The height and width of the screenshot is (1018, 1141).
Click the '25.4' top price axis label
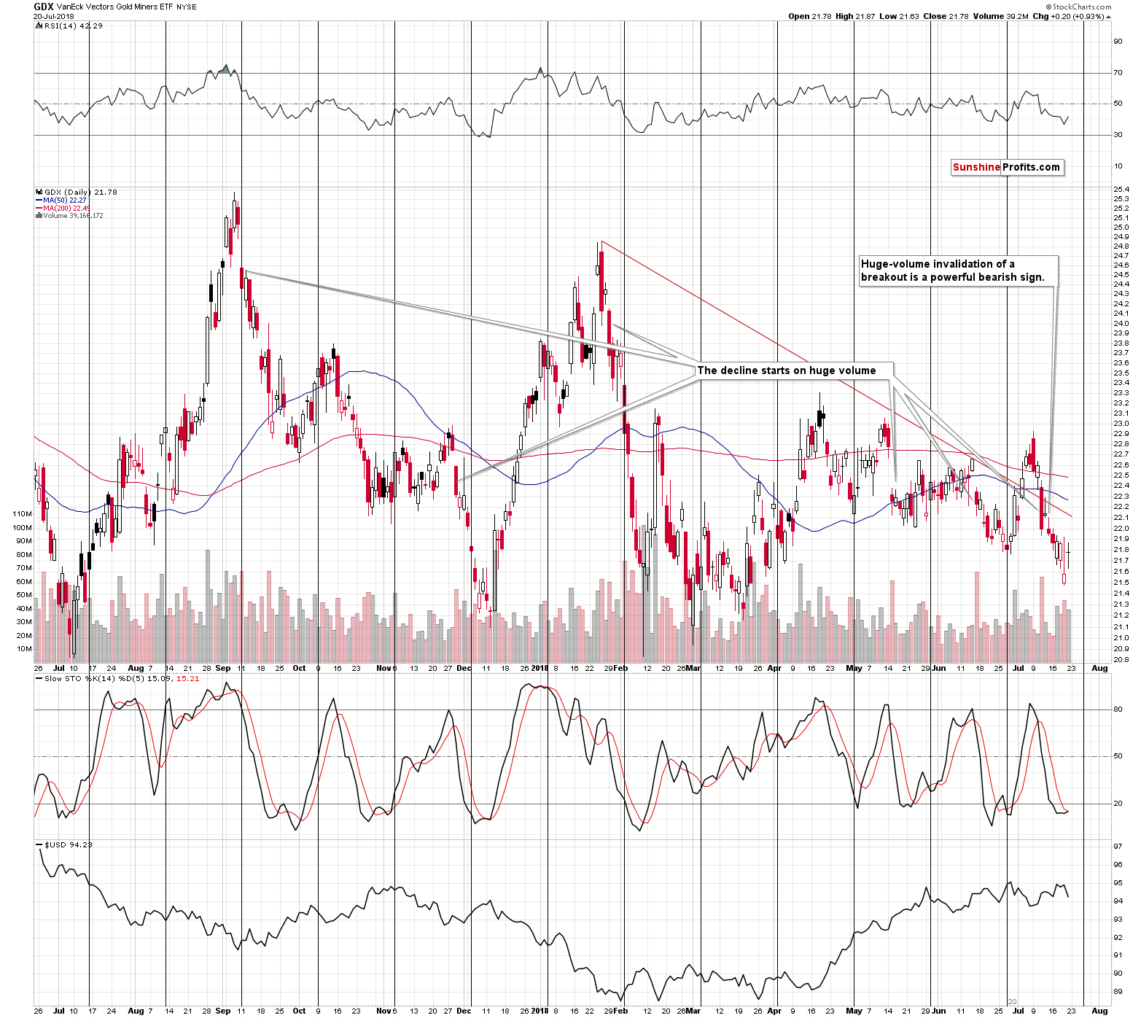pyautogui.click(x=1121, y=190)
